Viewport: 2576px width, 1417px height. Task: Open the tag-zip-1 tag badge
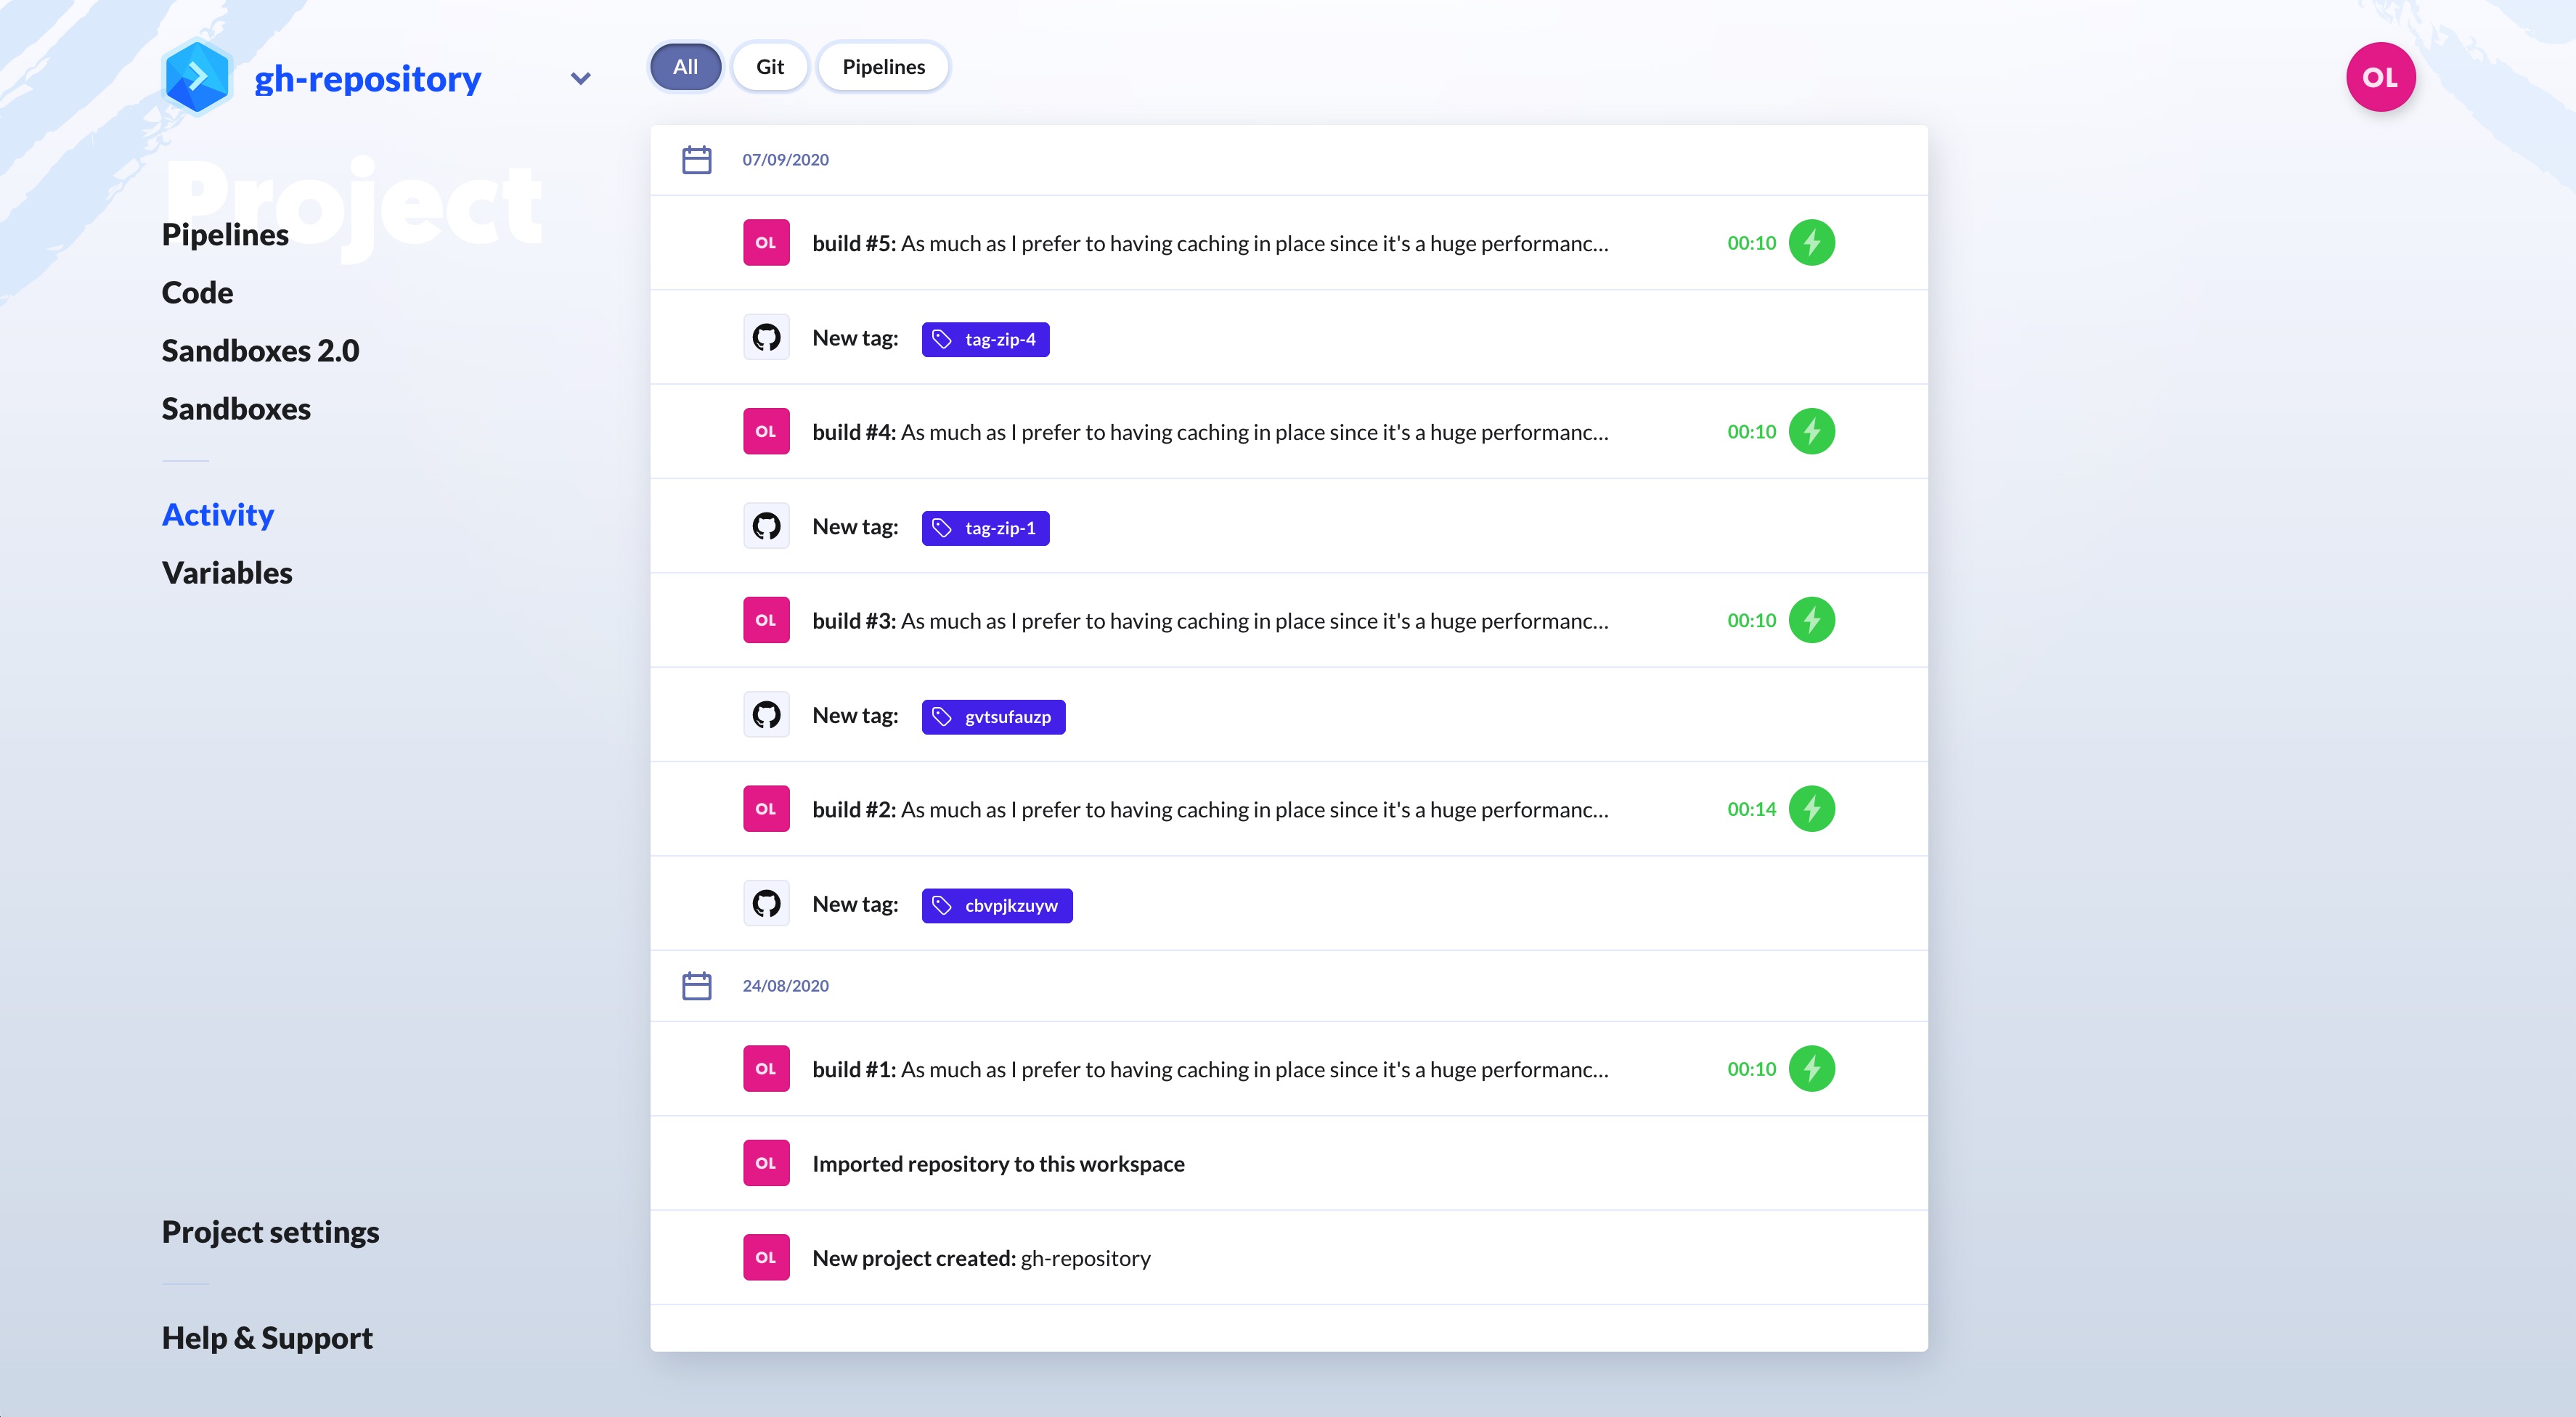pyautogui.click(x=985, y=528)
